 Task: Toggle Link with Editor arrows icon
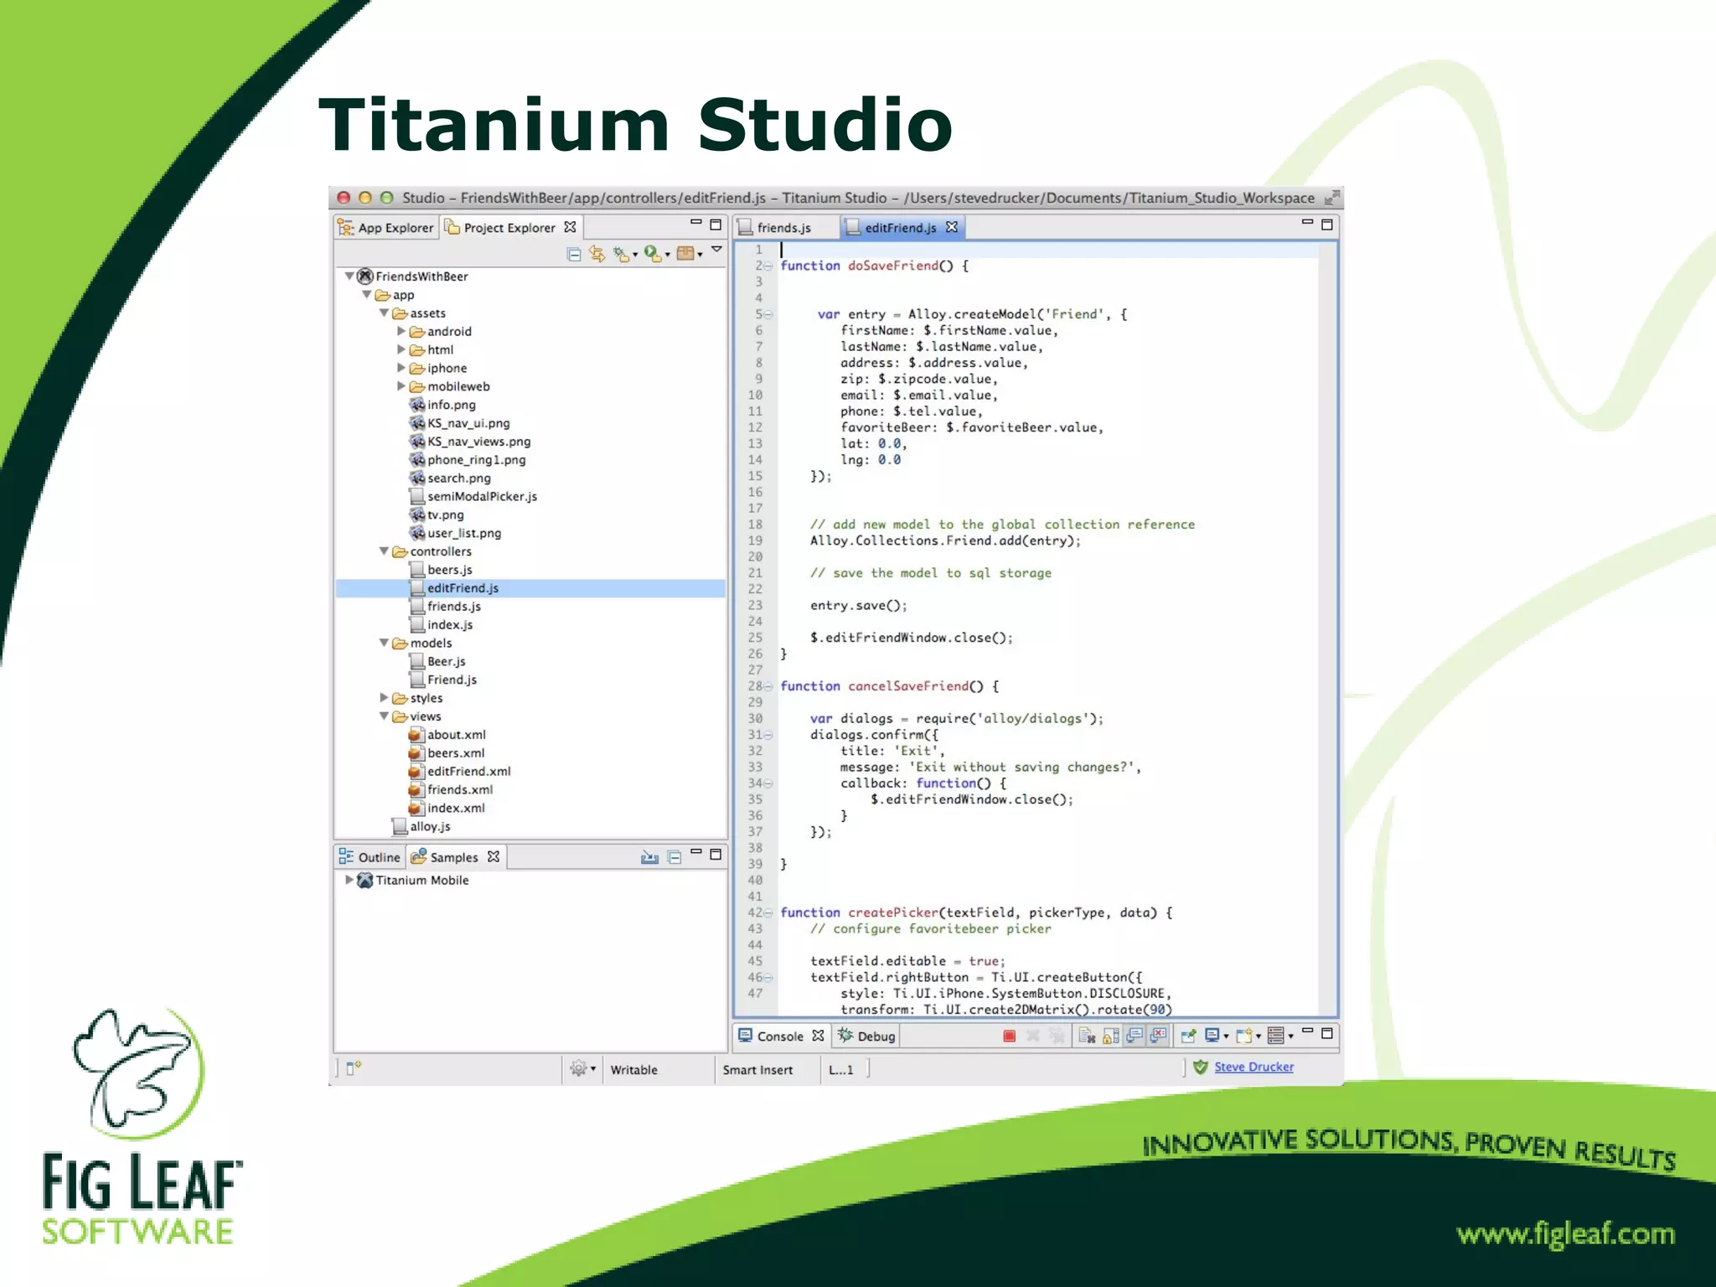(597, 253)
